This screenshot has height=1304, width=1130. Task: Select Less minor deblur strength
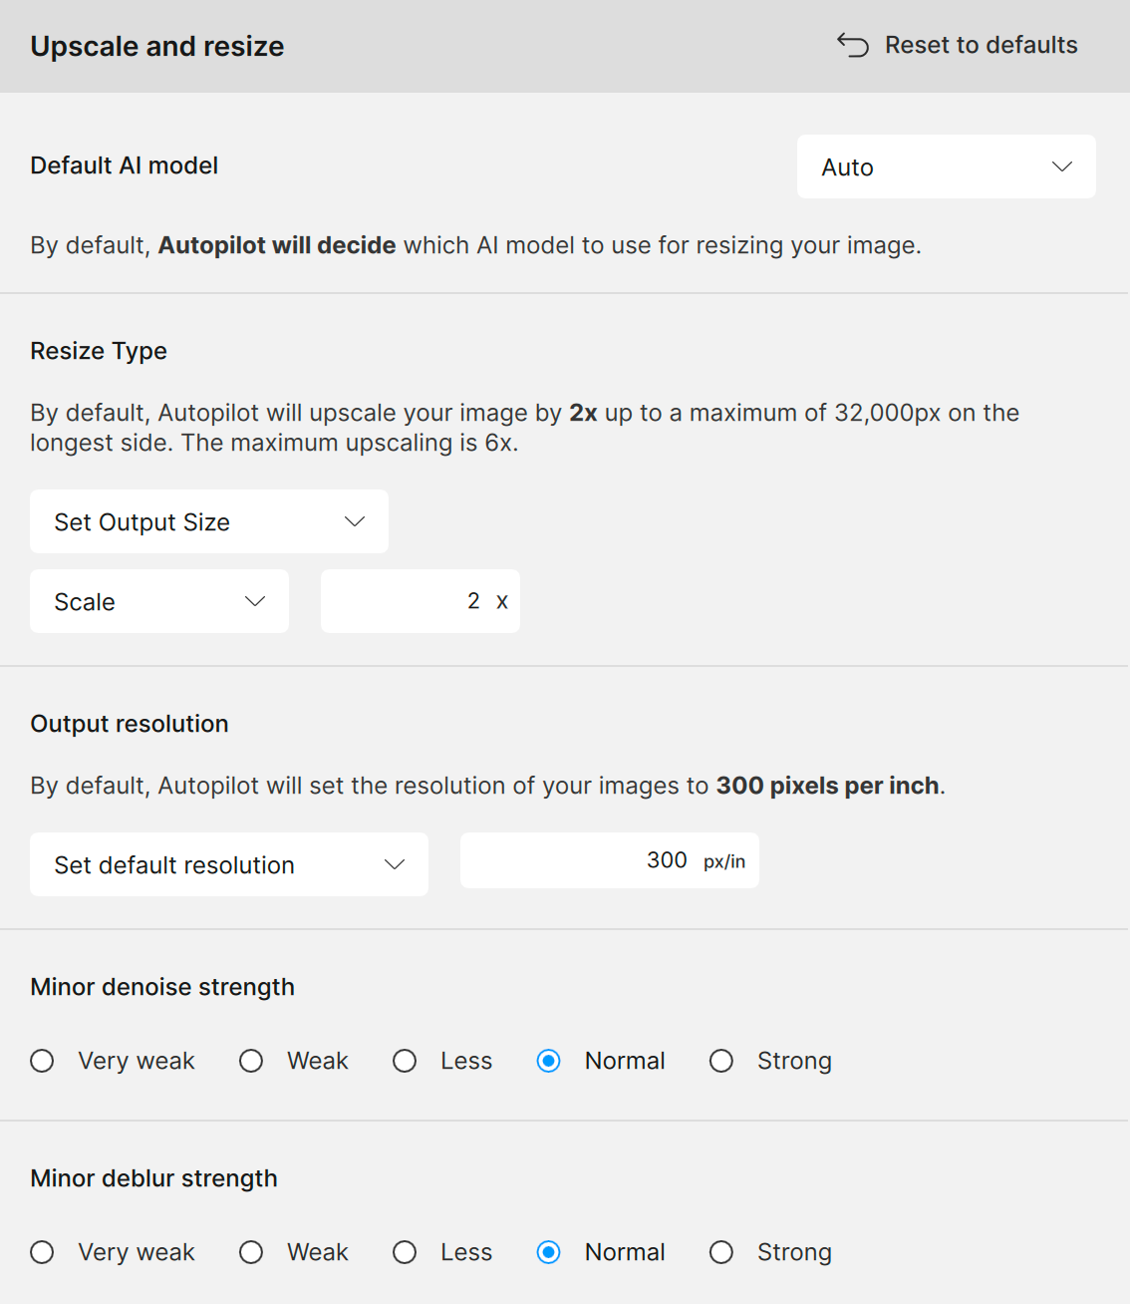(405, 1252)
